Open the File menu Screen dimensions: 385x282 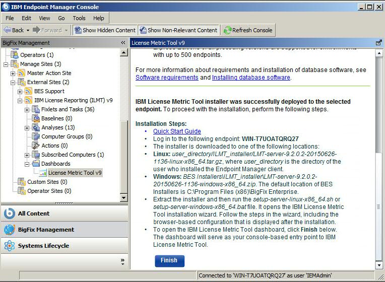click(10, 18)
